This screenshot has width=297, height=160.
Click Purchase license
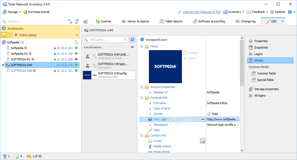pyautogui.click(x=36, y=12)
